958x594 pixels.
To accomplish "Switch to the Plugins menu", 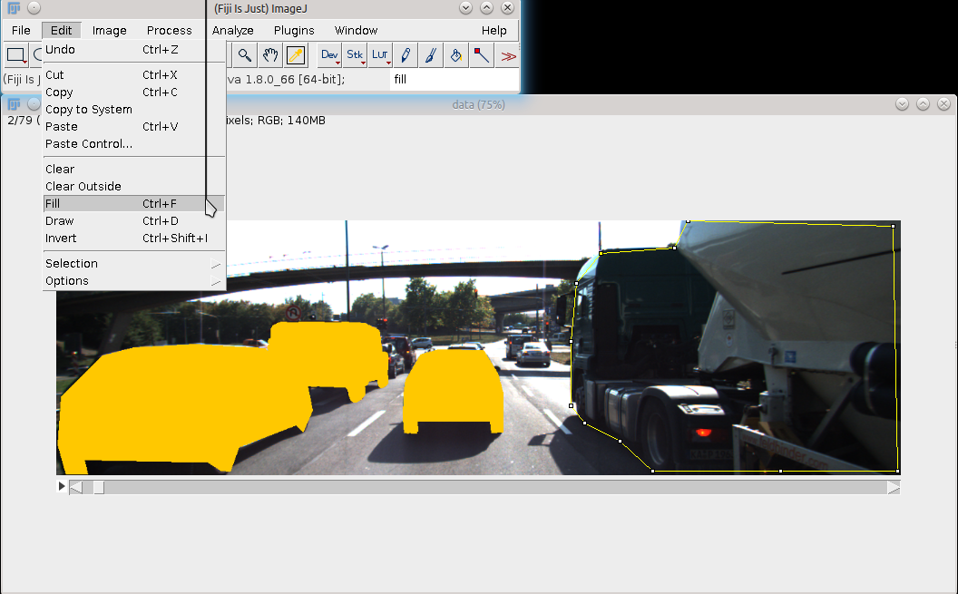I will pos(294,30).
